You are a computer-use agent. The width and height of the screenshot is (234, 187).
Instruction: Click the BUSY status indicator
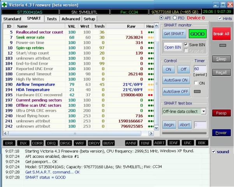[109, 143]
